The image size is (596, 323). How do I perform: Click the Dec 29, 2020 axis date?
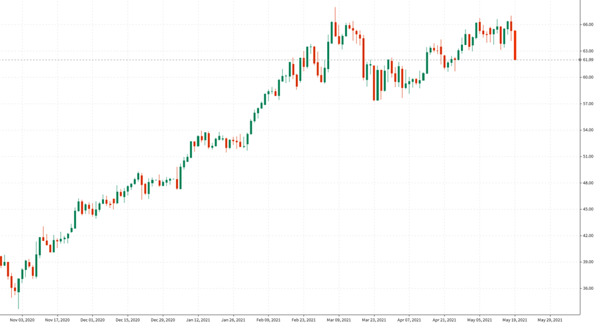163,320
